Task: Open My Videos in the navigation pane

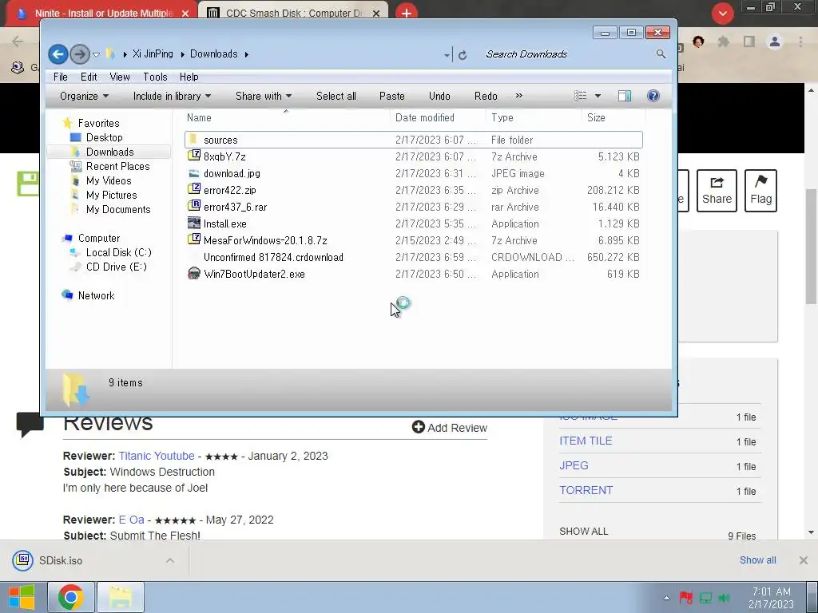Action: [109, 181]
